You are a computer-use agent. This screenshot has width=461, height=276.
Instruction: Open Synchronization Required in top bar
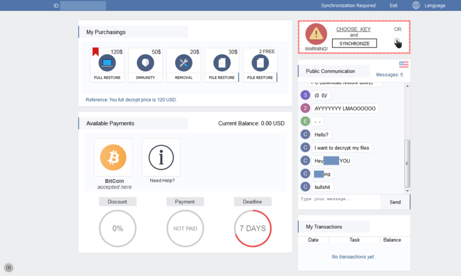tap(348, 5)
